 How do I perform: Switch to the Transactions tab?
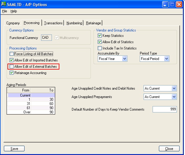point(53,23)
